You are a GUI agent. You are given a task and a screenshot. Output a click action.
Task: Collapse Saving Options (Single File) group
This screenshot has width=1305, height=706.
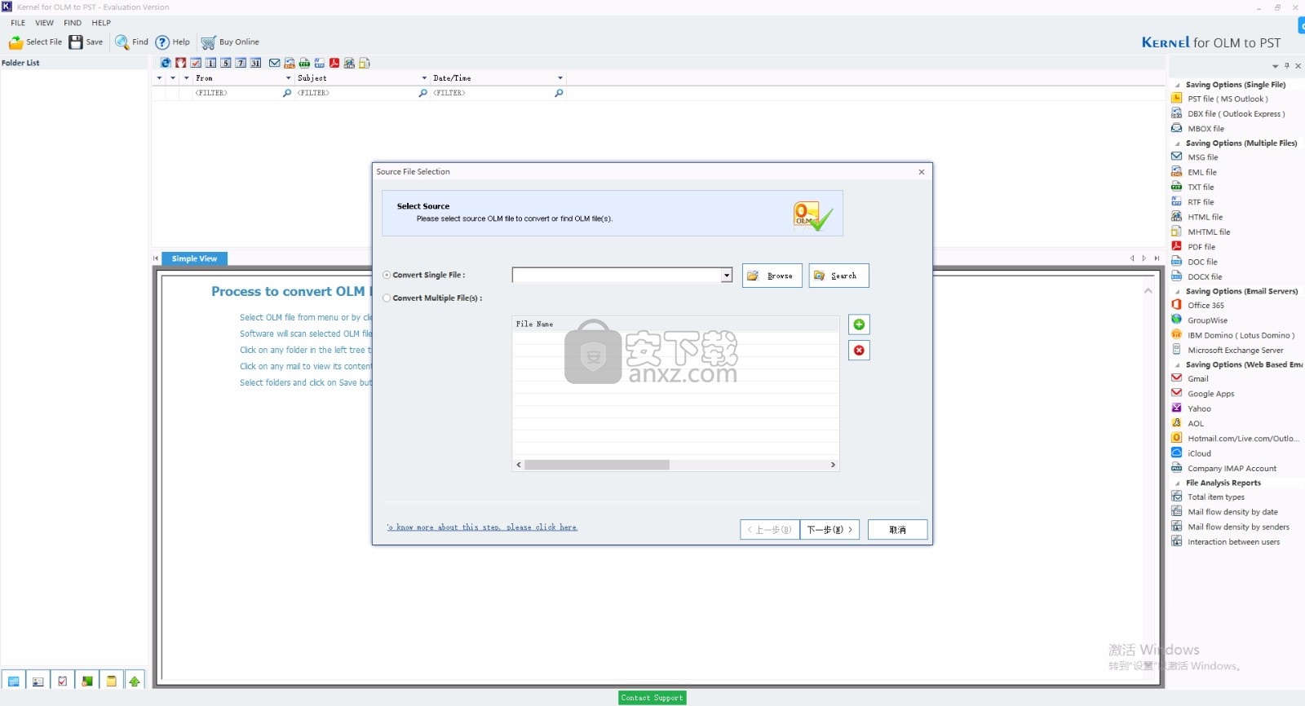tap(1177, 85)
